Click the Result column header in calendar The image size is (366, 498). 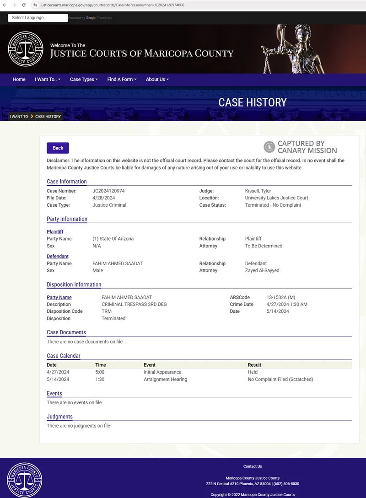pos(254,365)
